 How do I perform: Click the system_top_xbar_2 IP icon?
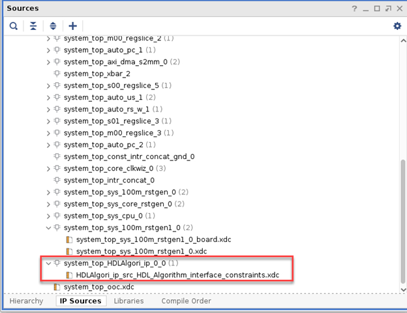[57, 74]
